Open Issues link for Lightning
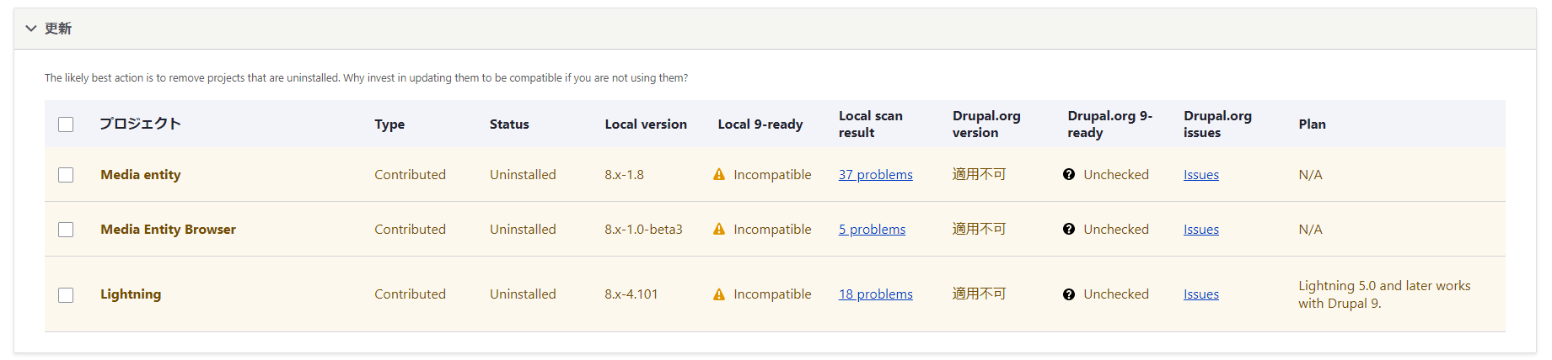Screen dimensions: 1552x360 pos(1200,294)
